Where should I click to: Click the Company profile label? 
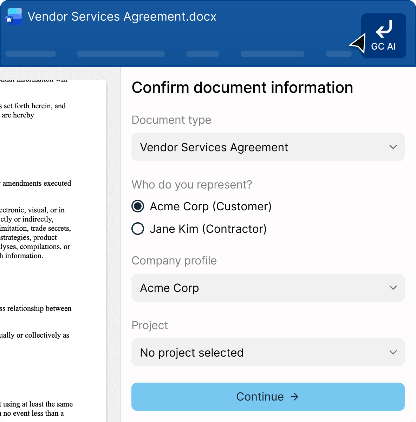click(x=174, y=261)
